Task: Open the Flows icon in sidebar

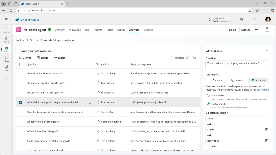Action: point(6,59)
